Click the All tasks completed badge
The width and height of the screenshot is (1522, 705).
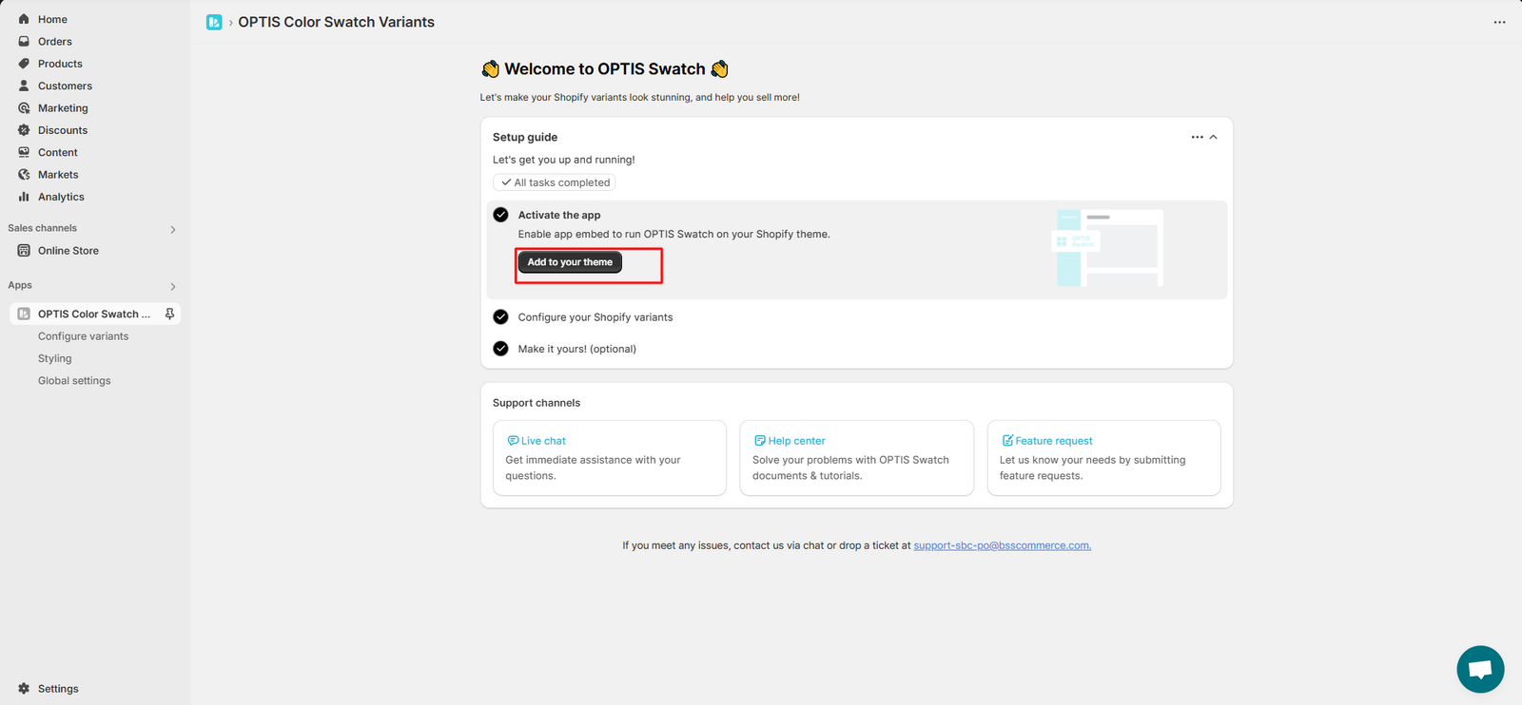click(x=555, y=182)
